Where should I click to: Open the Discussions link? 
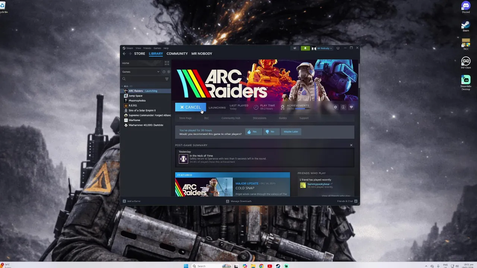pos(260,118)
